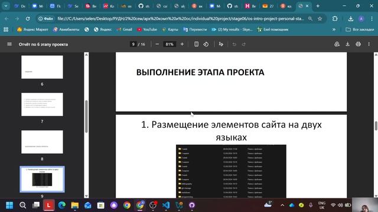
Task: Open the Карты bookmark
Action: 170,29
